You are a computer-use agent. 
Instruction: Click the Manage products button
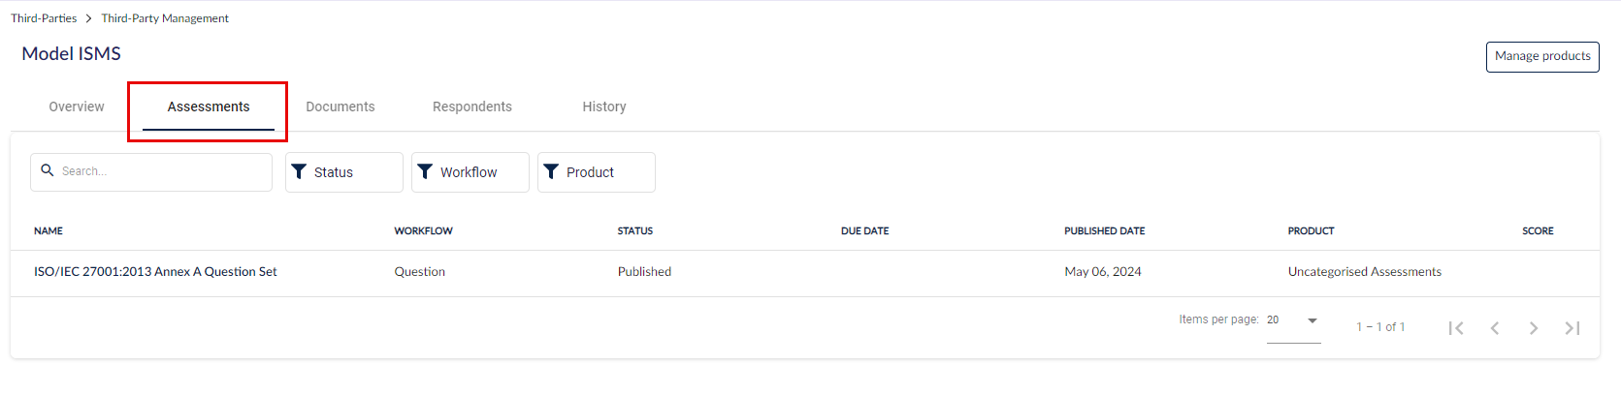pos(1542,56)
